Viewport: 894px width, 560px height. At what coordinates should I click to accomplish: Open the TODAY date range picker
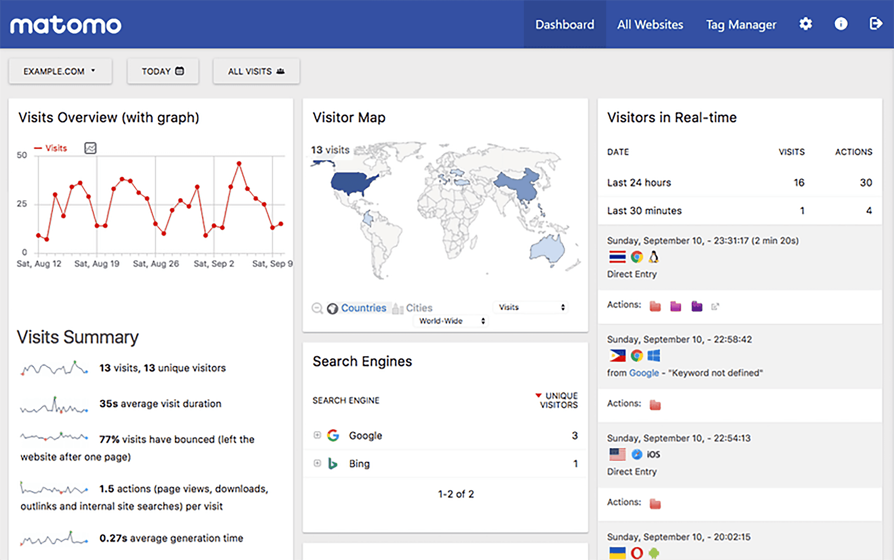click(x=163, y=71)
